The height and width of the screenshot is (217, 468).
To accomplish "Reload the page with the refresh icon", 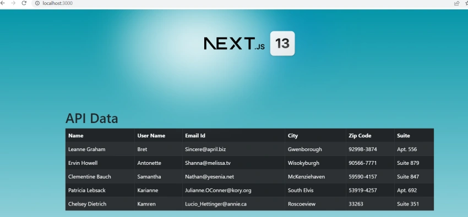I will click(24, 3).
